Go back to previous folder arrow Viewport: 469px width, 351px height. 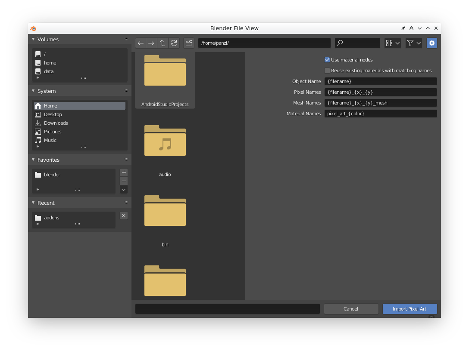point(141,43)
